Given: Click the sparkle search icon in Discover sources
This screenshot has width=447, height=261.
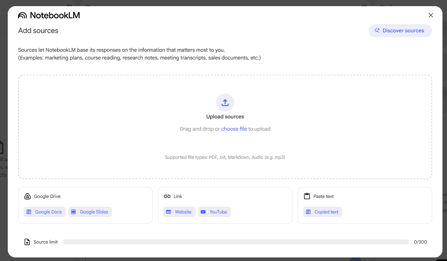Looking at the screenshot, I should [377, 31].
